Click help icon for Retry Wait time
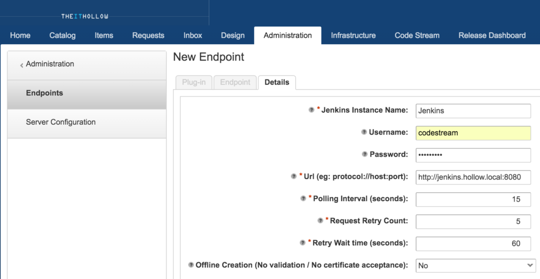Screen dimensions: 540x279 [303, 243]
